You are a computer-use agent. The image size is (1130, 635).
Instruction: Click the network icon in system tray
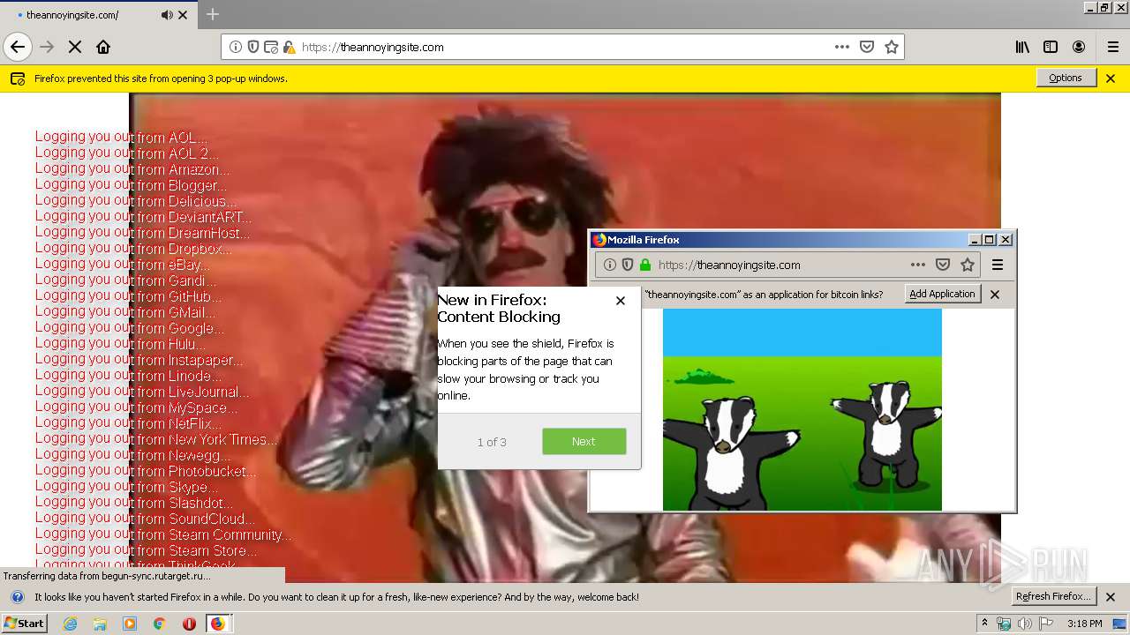pos(1004,624)
